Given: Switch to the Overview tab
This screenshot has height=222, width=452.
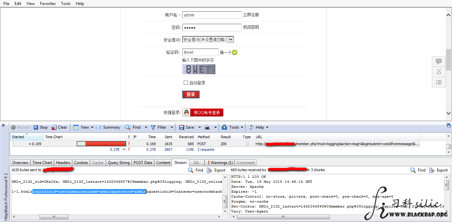Looking at the screenshot, I should click(x=21, y=163).
